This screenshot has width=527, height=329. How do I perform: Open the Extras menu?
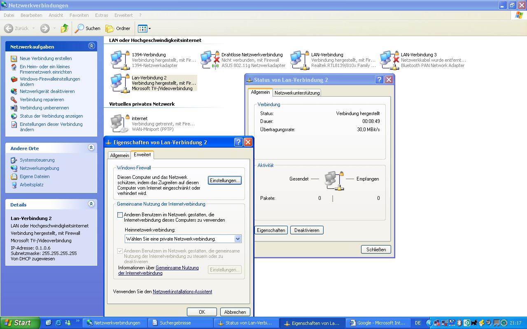(x=101, y=15)
